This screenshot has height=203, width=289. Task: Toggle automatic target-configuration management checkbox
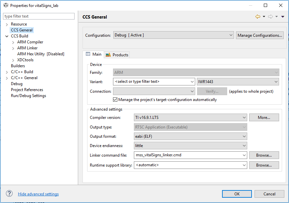[x=115, y=100]
